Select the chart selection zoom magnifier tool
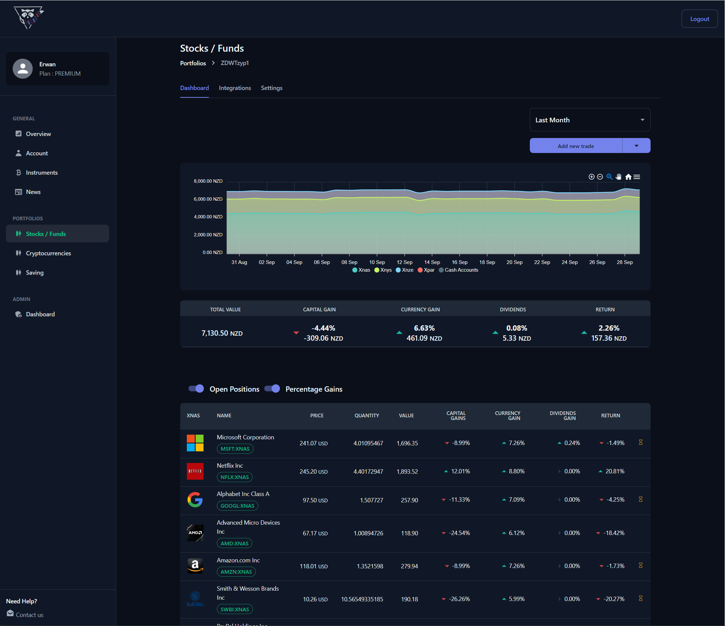This screenshot has height=626, width=725. pos(610,177)
